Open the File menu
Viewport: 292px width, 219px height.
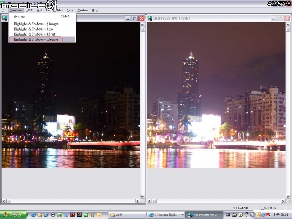(x=4, y=10)
